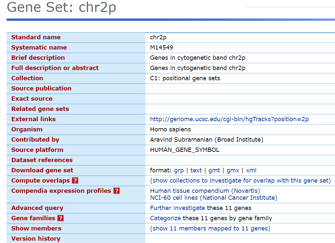Open the Human tissue compendium profile

tap(205, 191)
